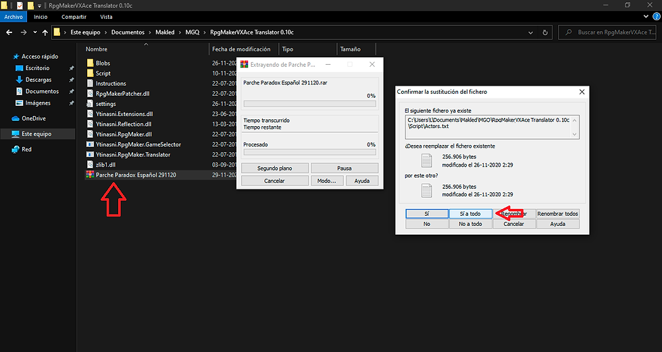662x352 pixels.
Task: Open the Script folder icon
Action: [90, 73]
